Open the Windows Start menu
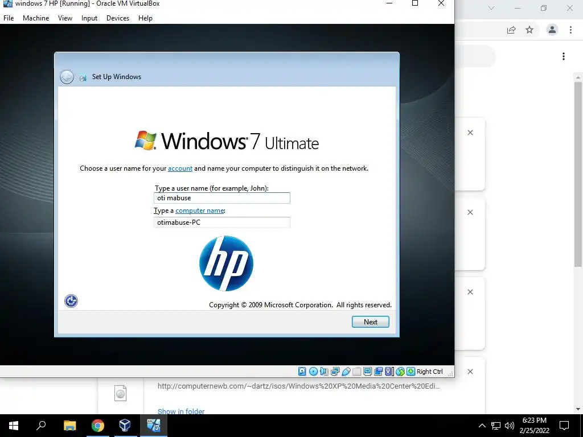This screenshot has height=437, width=583. 14,426
